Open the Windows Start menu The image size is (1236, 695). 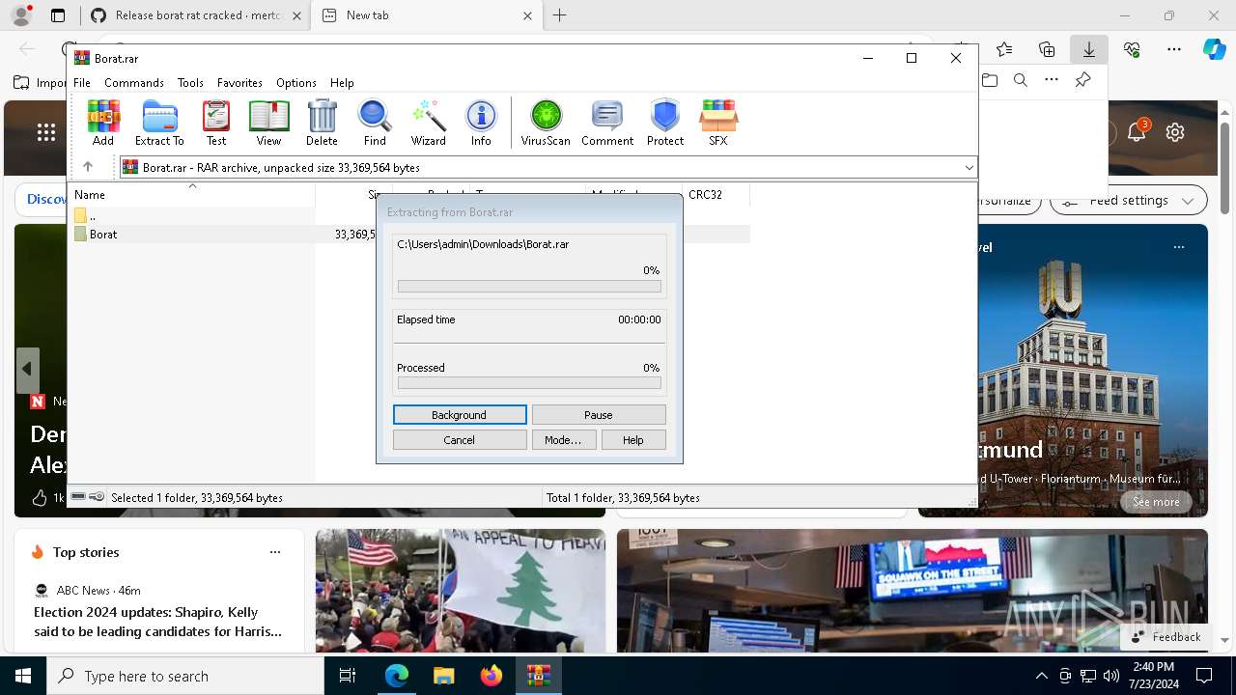pyautogui.click(x=23, y=676)
